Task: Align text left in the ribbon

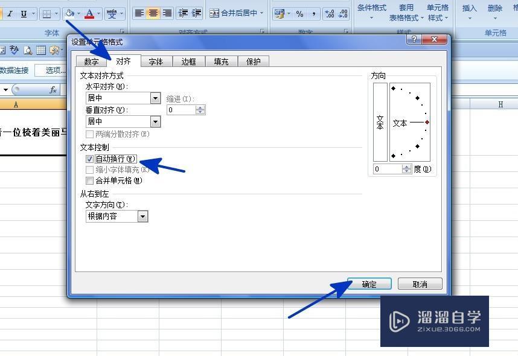Action: (139, 13)
